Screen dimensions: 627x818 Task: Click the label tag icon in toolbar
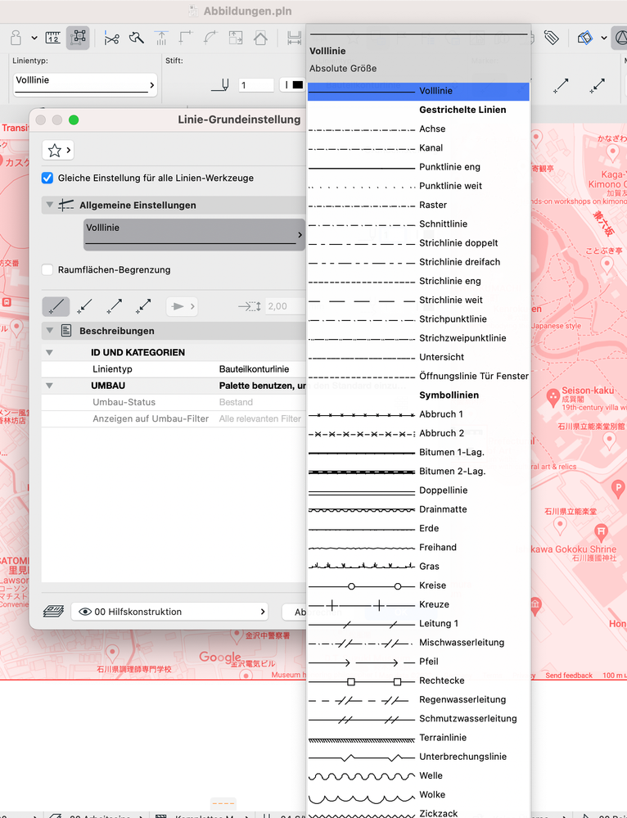tap(552, 38)
